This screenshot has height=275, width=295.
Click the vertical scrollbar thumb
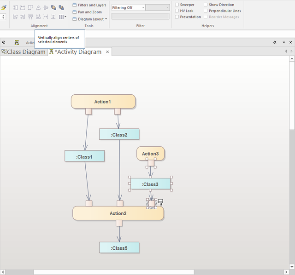(x=292, y=96)
